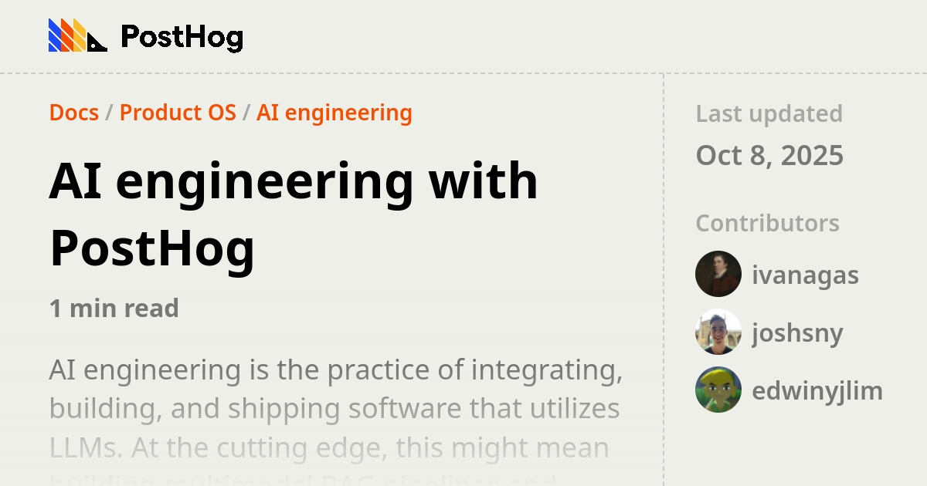Screen dimensions: 927x486
Task: Open ivanagas contributor profile
Action: tap(806, 274)
